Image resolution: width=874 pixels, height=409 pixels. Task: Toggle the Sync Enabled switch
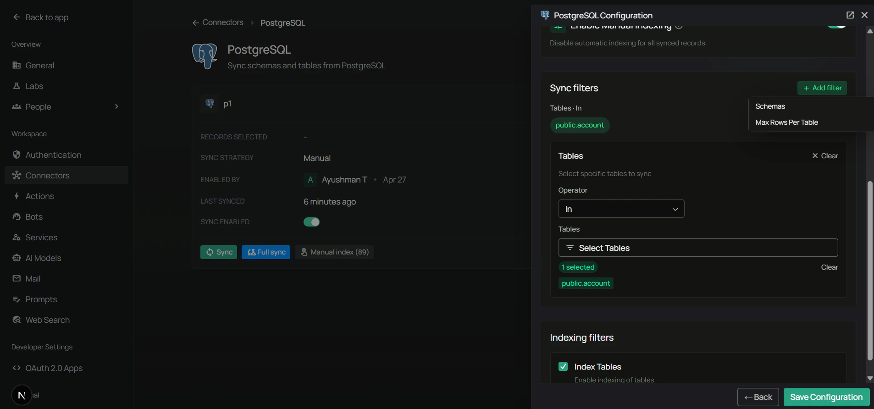pyautogui.click(x=311, y=222)
